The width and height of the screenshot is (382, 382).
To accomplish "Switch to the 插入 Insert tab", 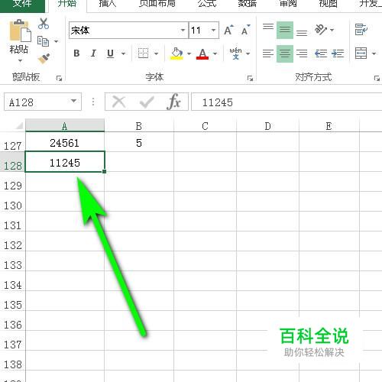I will point(108,4).
